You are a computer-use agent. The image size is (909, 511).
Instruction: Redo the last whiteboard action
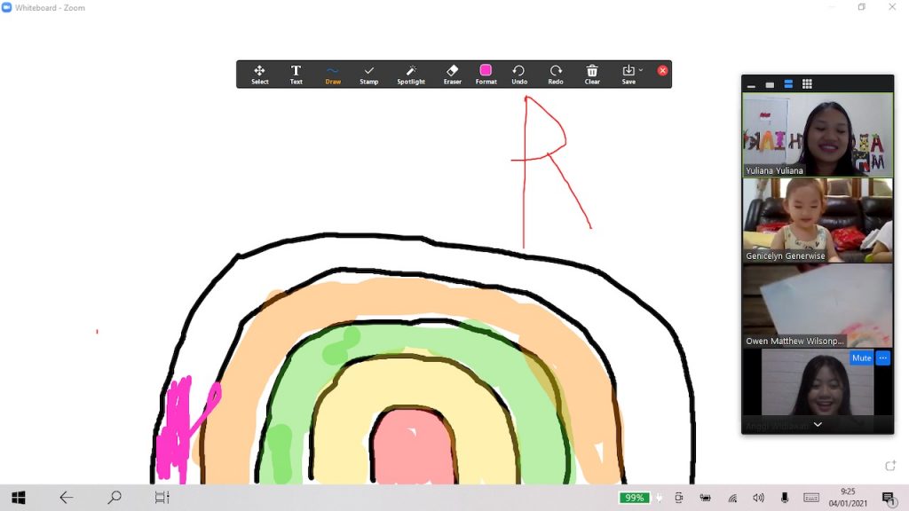[556, 75]
